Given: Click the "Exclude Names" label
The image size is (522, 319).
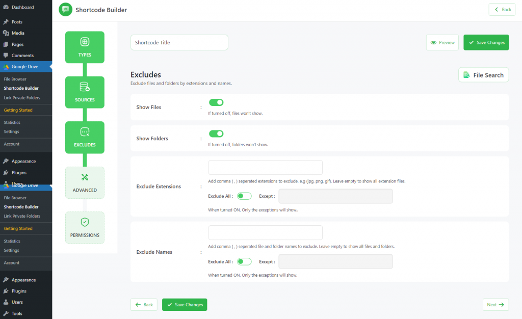Looking at the screenshot, I should pos(154,252).
